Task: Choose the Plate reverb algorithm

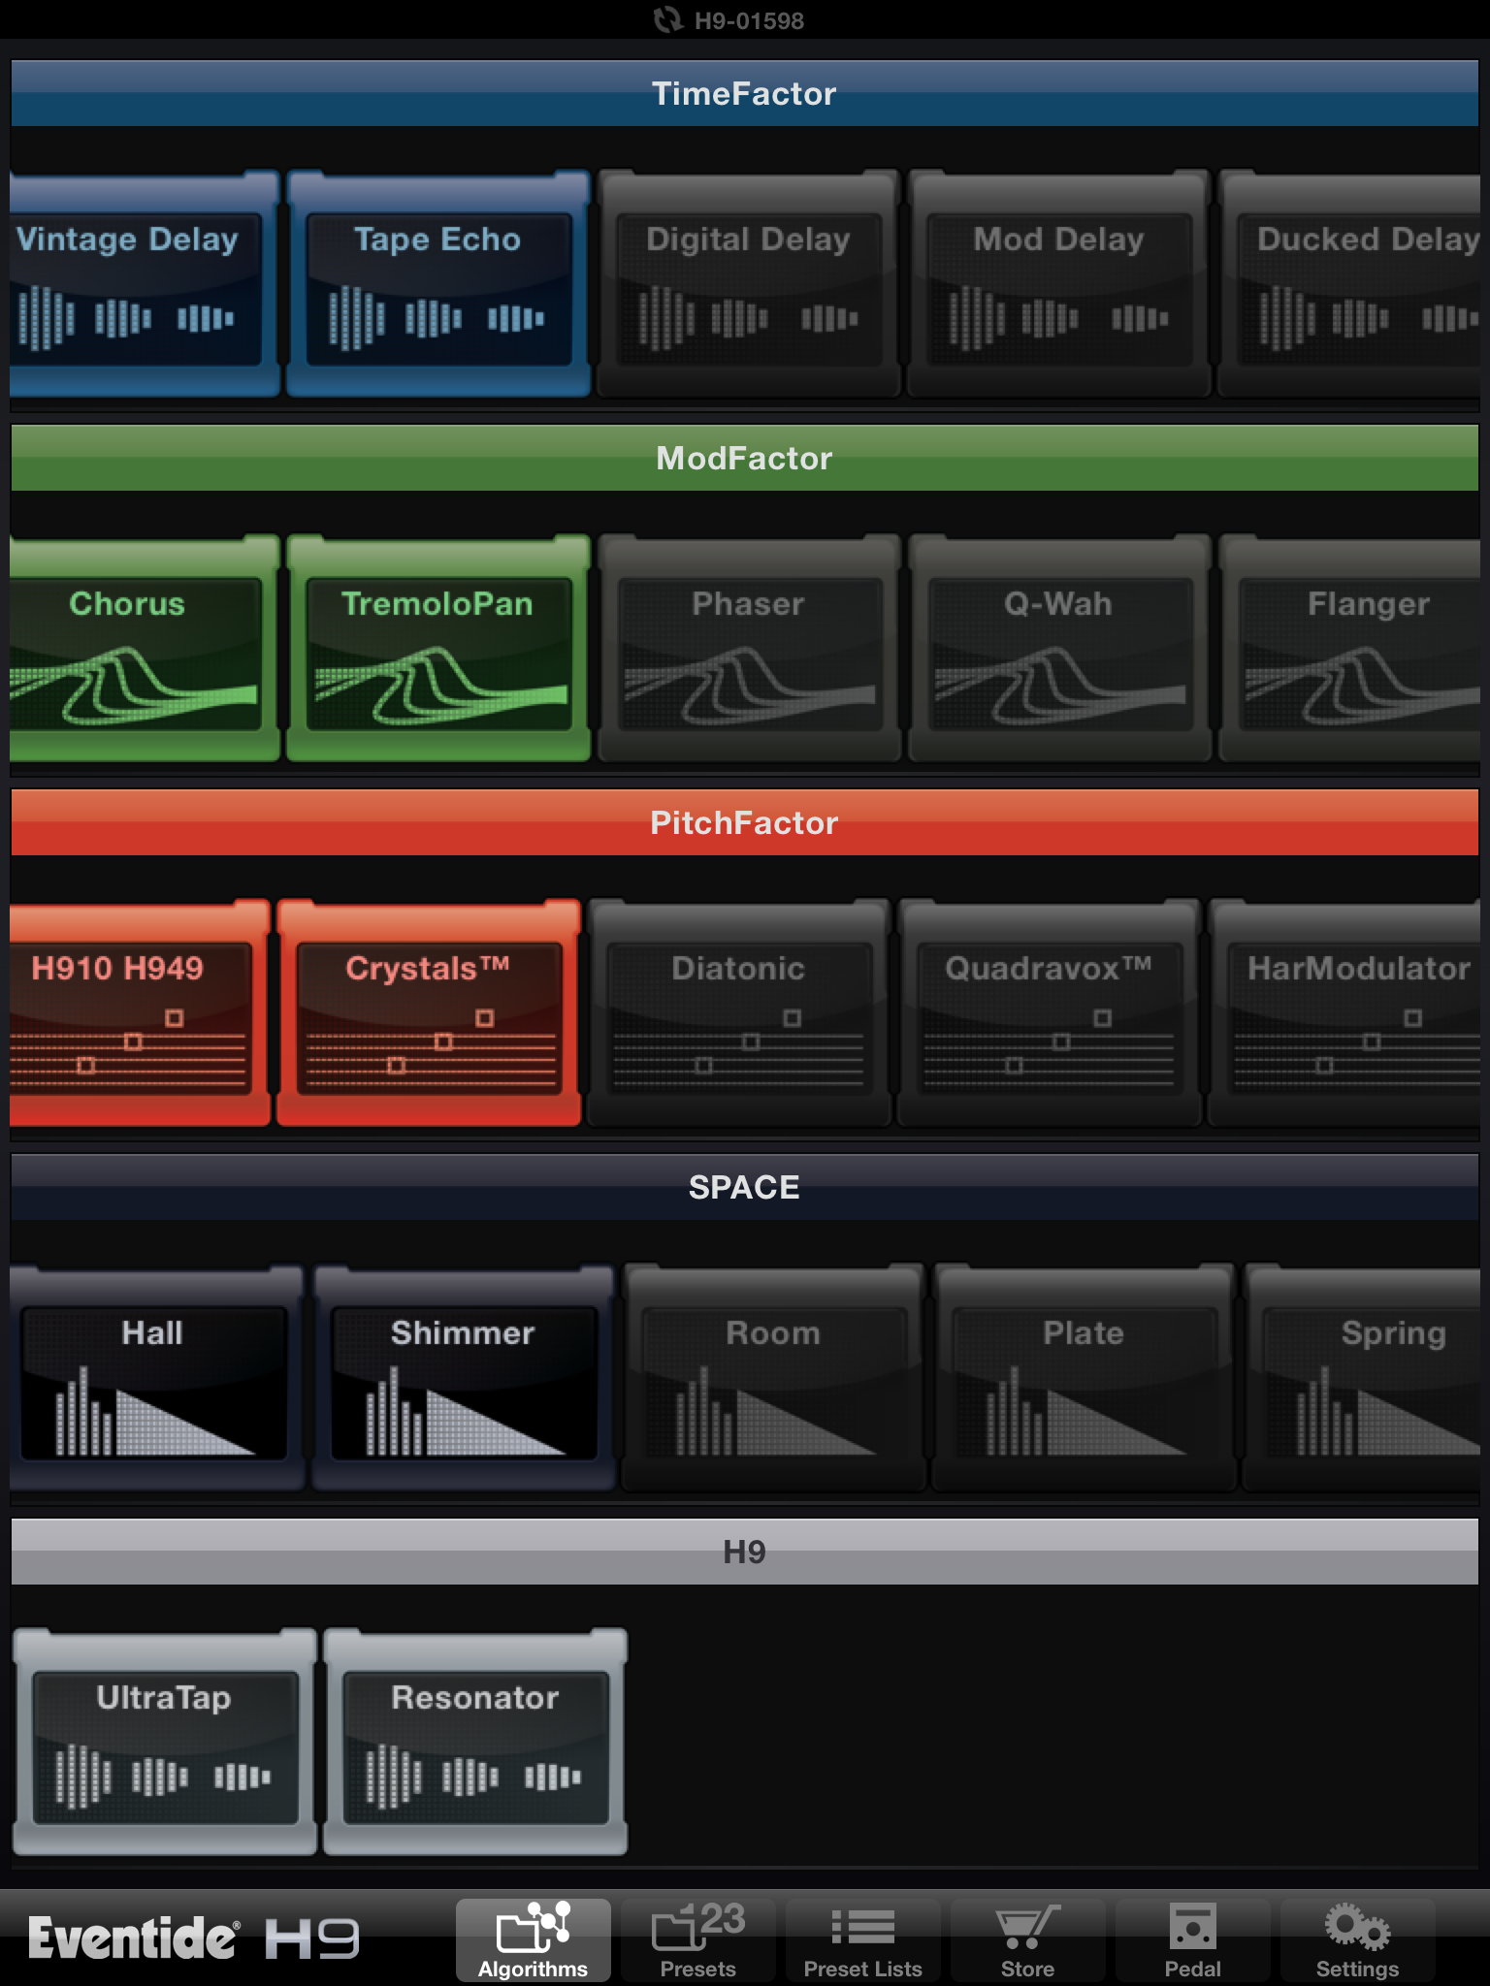Action: [x=1085, y=1378]
